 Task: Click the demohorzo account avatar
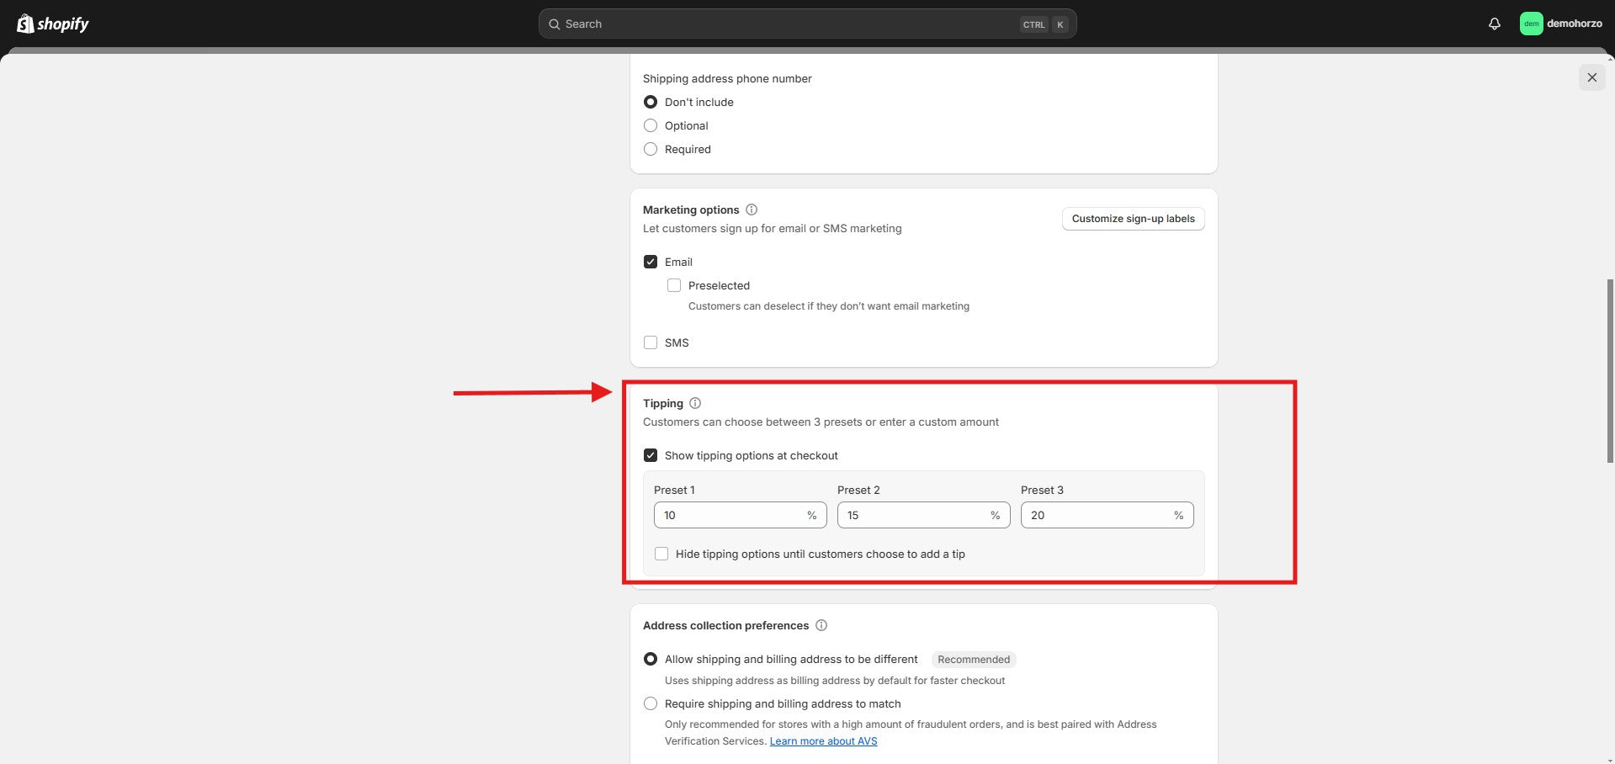1530,24
